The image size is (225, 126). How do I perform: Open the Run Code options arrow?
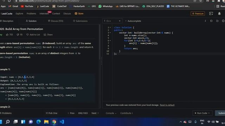[209, 113]
